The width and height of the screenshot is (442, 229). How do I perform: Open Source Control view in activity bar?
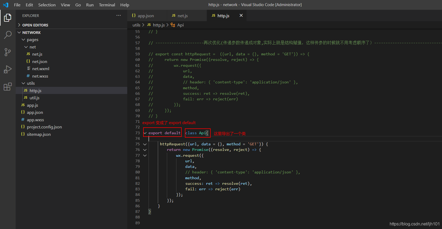[x=8, y=52]
